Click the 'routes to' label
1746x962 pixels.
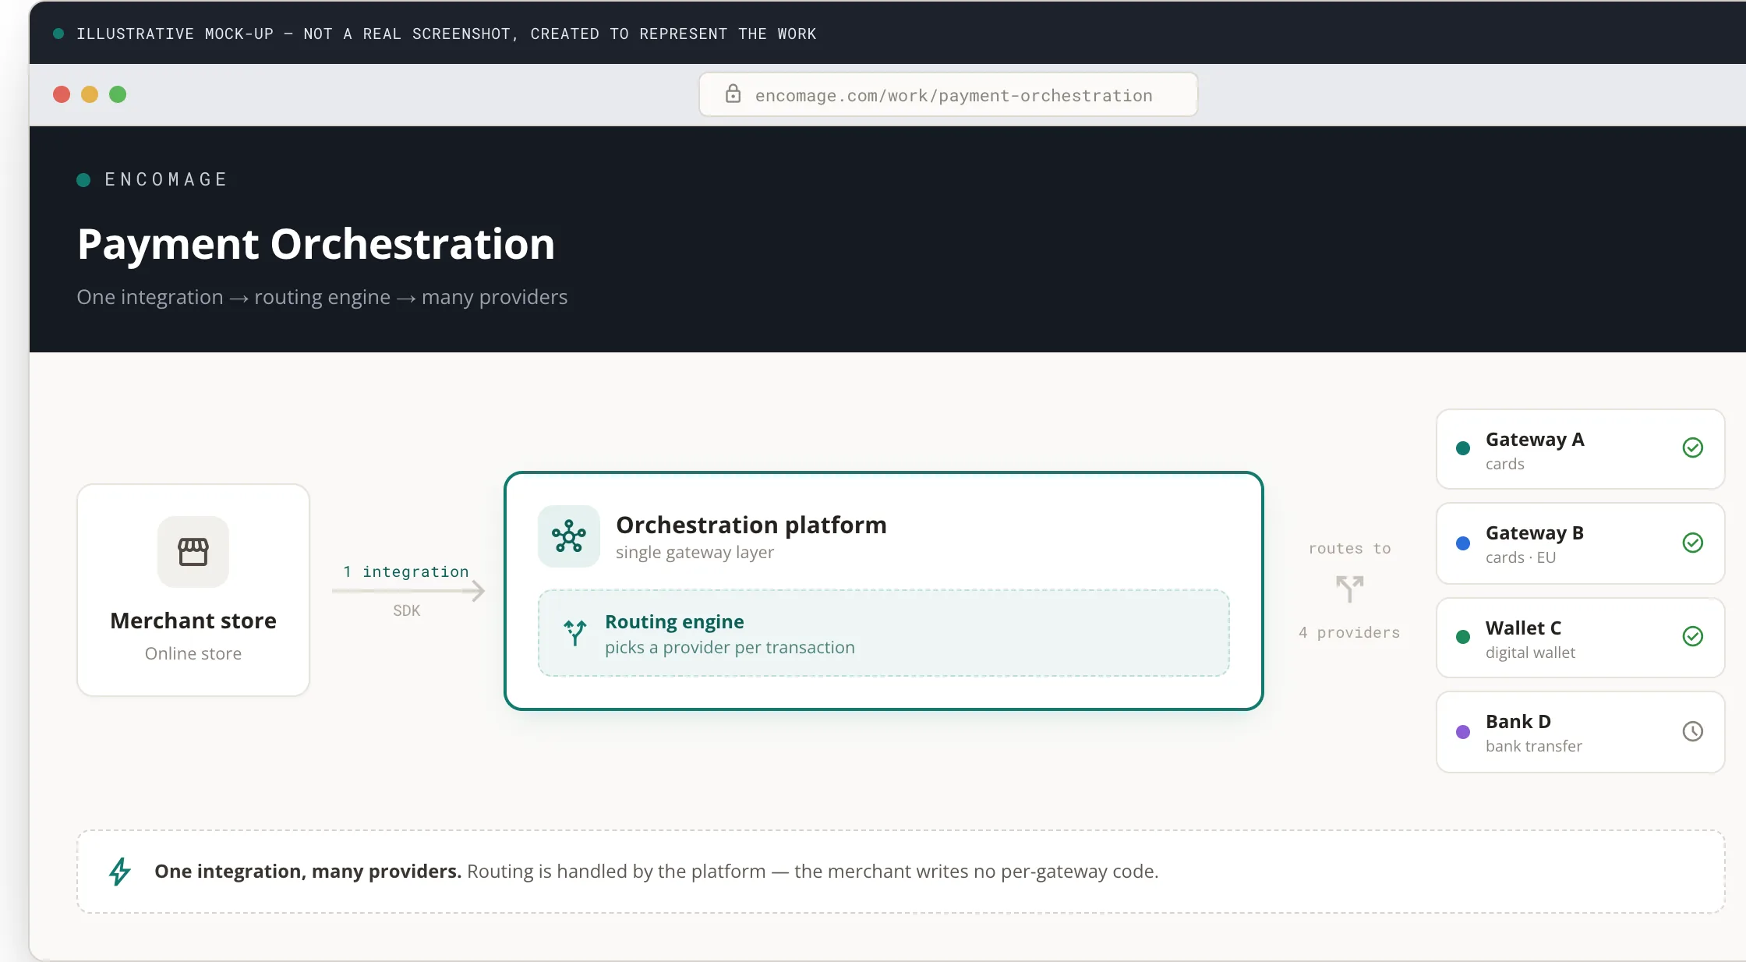1349,548
